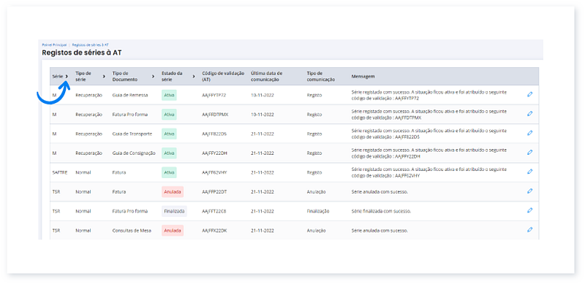Click Anulação in the TSR Fatura row
The height and width of the screenshot is (284, 585).
pos(317,192)
